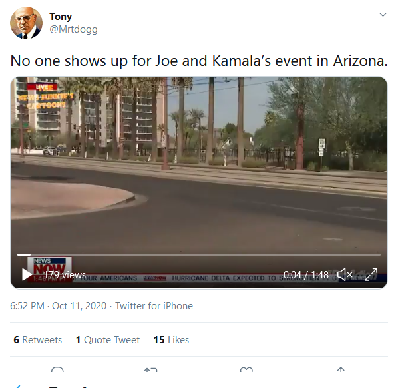Open Tony's profile picture
The image size is (398, 388).
26,23
